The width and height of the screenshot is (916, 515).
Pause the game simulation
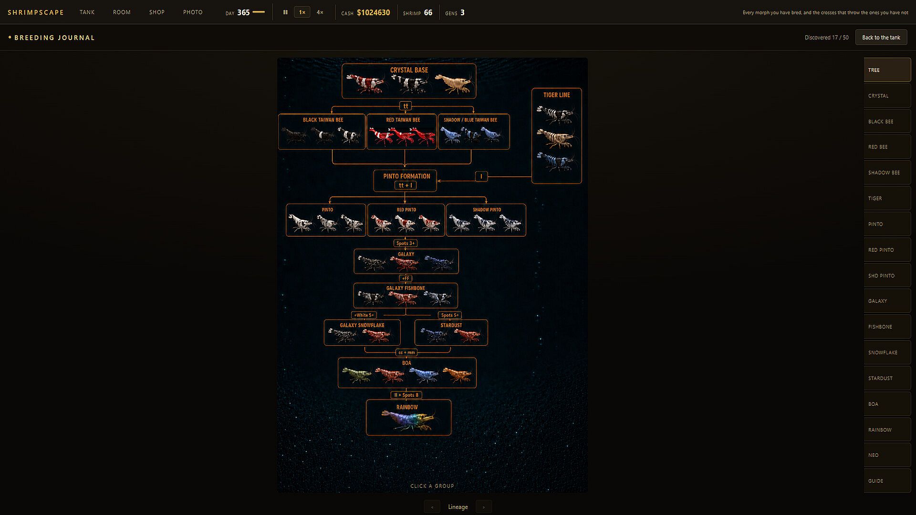coord(285,12)
